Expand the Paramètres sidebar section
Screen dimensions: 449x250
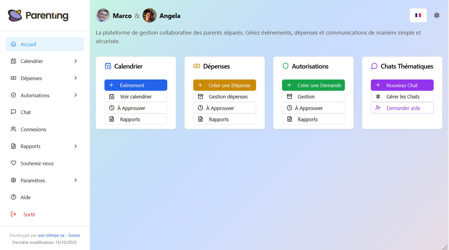click(76, 180)
